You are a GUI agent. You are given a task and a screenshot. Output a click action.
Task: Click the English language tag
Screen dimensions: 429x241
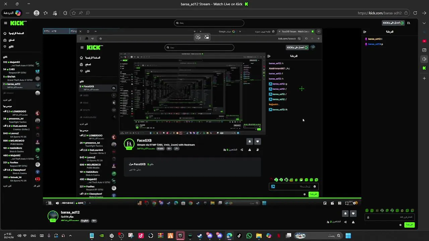(85, 221)
